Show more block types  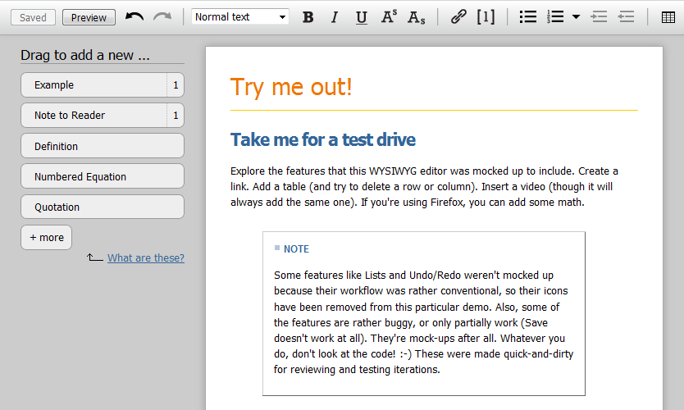pyautogui.click(x=46, y=238)
